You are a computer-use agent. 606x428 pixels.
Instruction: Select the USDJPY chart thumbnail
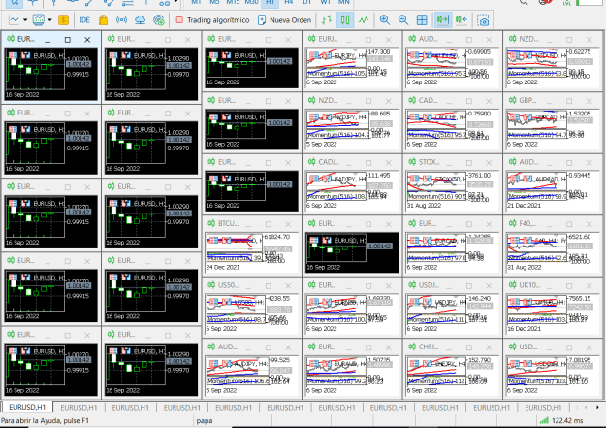(452, 314)
